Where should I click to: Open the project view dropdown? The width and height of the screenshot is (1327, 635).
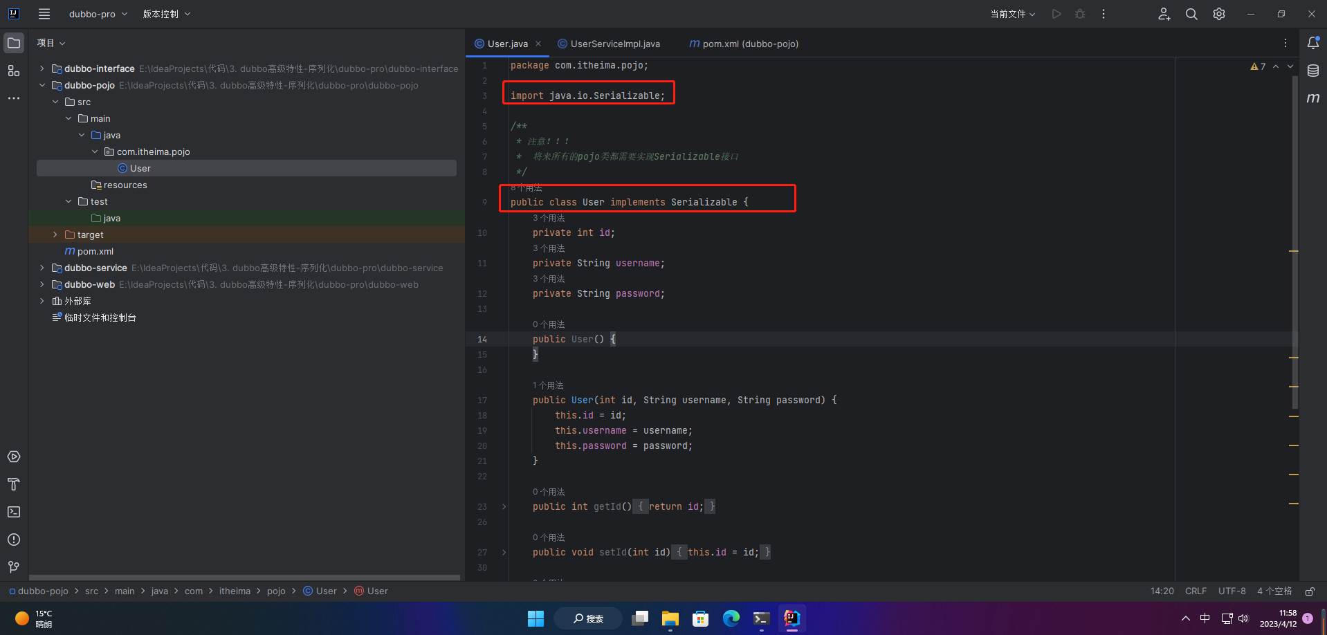click(x=51, y=43)
